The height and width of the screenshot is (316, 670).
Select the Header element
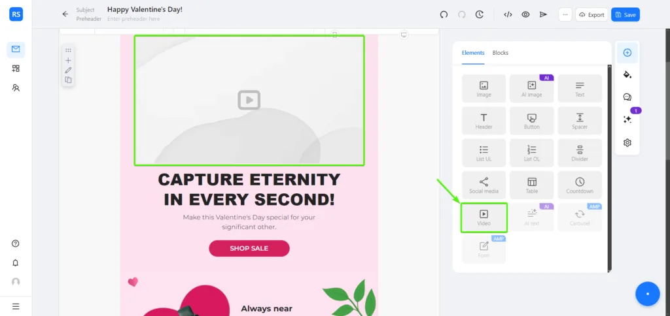(484, 121)
